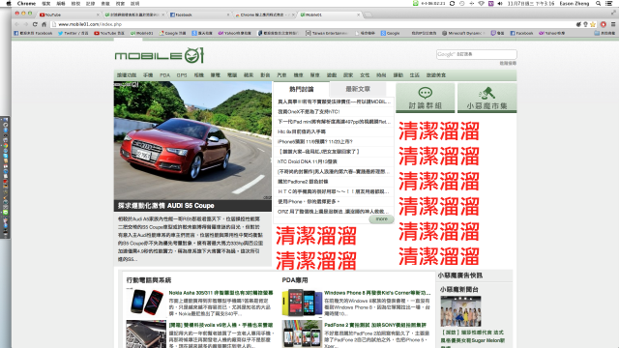Click the Windows Phone devices thumbnail
The width and height of the screenshot is (619, 348).
click(x=302, y=303)
